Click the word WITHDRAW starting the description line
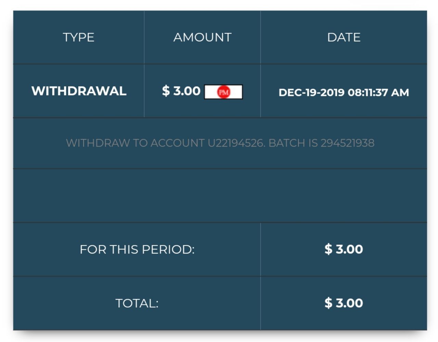Screen dimensions: 438x342 tap(98, 143)
